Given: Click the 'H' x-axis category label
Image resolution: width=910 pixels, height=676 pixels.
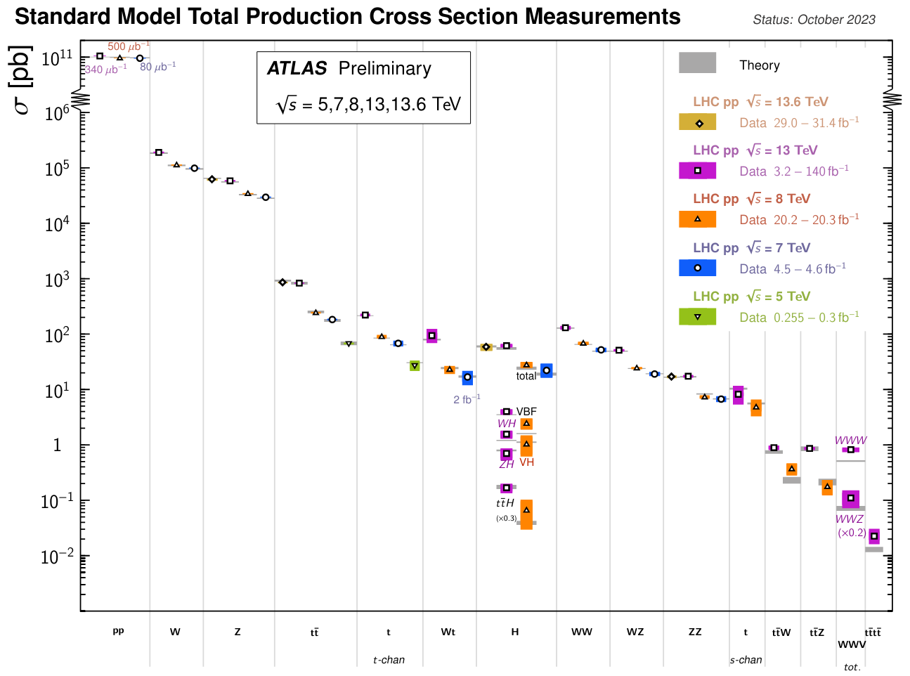Looking at the screenshot, I should point(515,632).
